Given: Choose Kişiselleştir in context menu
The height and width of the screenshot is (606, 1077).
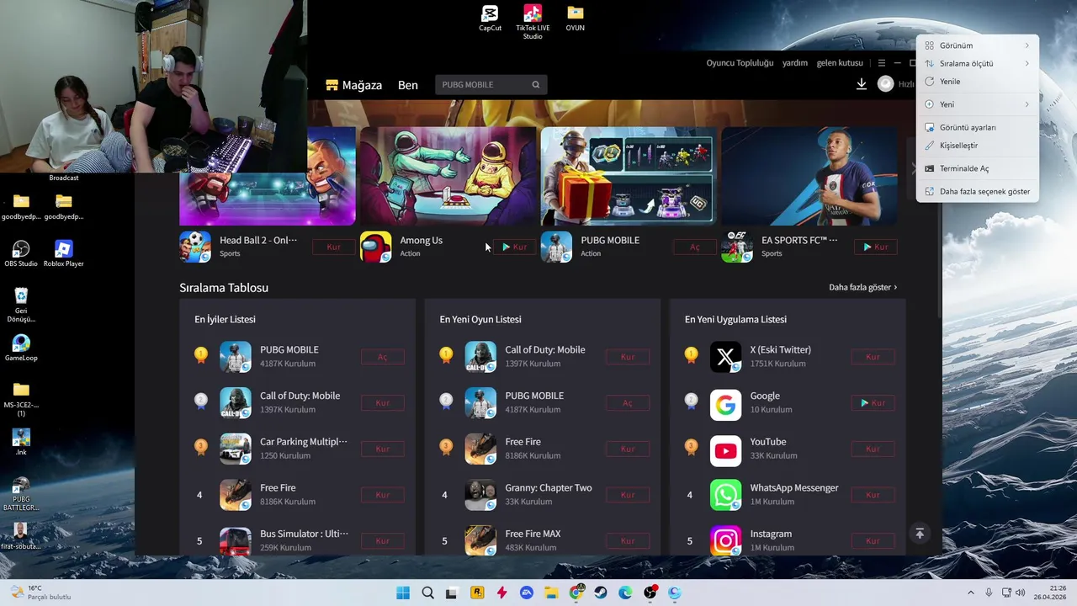Looking at the screenshot, I should [x=978, y=146].
